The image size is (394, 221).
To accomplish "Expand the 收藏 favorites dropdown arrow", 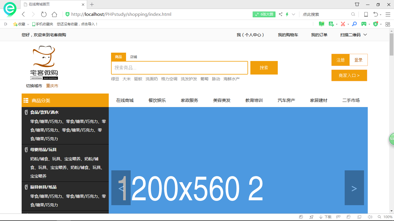I will tap(28, 24).
